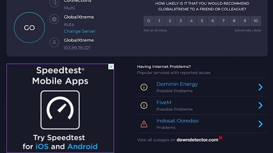Expand Indosat Ooredoo row chevron
The height and width of the screenshot is (153, 273).
pyautogui.click(x=260, y=124)
